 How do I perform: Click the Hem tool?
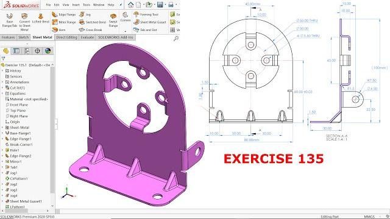point(58,30)
